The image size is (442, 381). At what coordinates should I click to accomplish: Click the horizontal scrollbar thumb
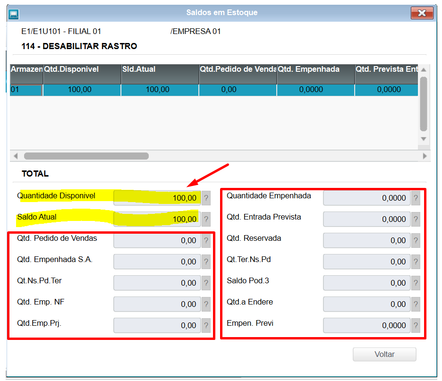point(86,156)
